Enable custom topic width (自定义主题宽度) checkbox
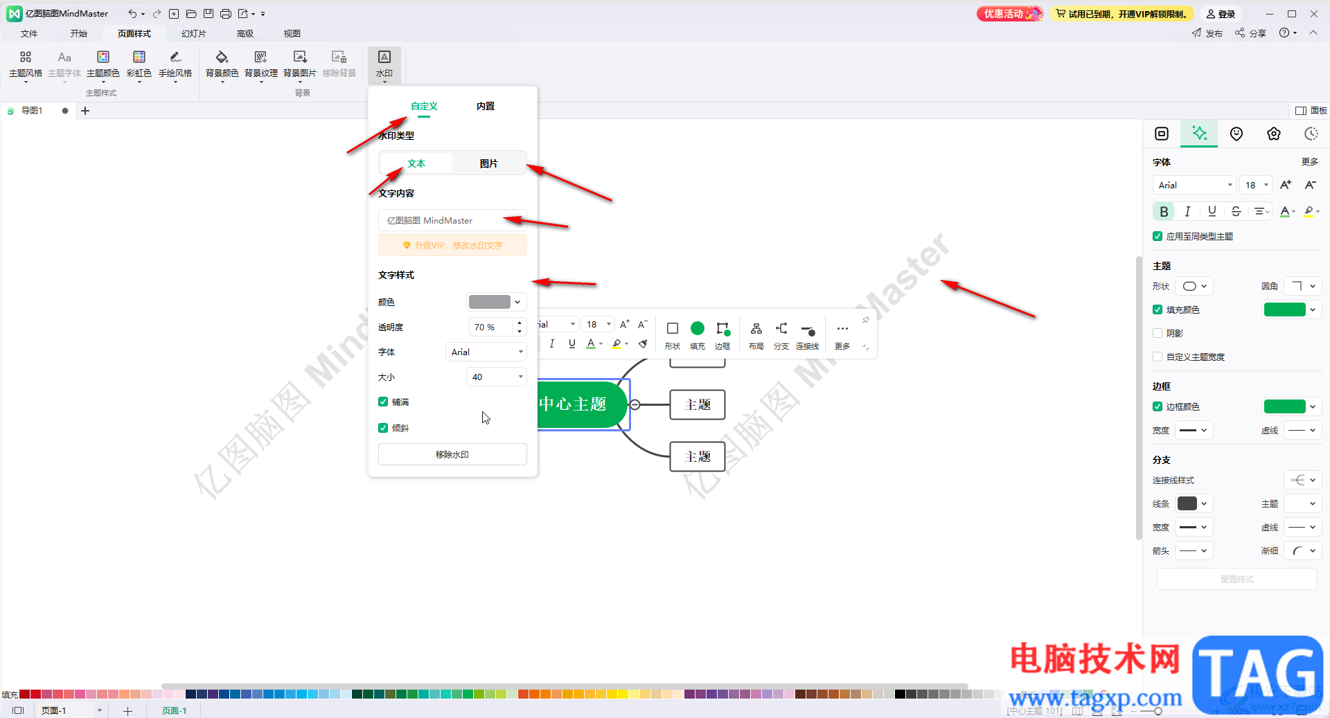 [x=1157, y=357]
